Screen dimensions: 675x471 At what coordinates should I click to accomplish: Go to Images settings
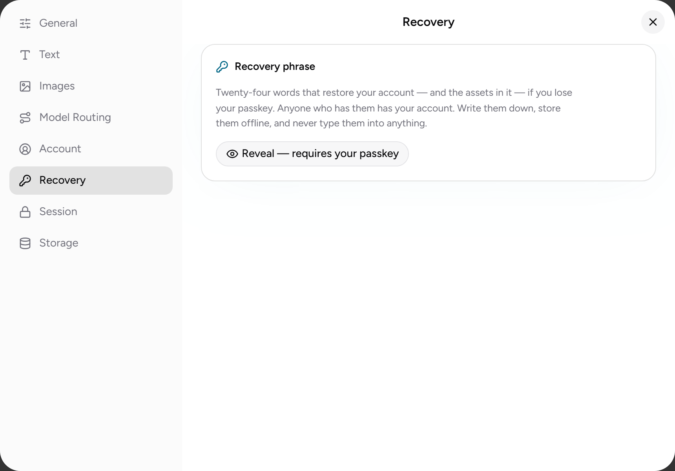click(x=91, y=86)
